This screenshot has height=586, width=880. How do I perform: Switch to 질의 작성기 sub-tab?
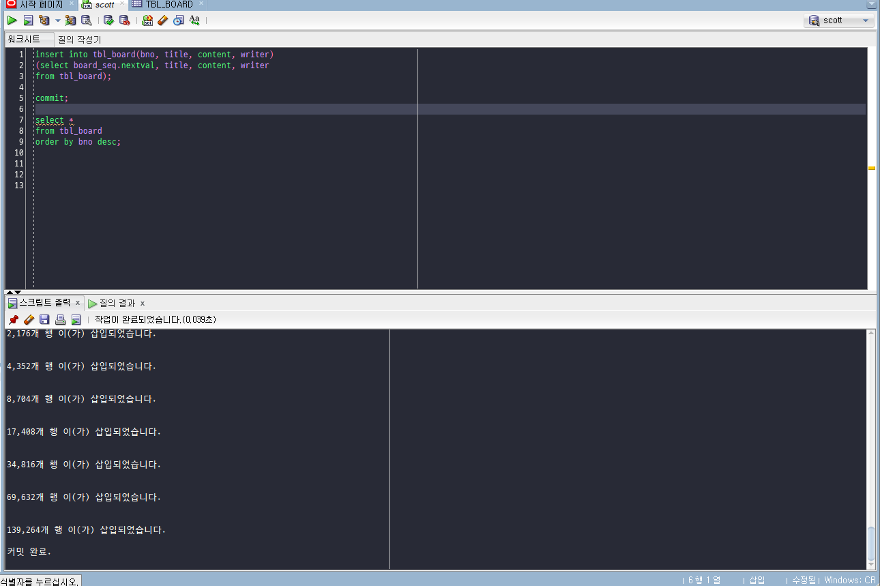tap(79, 40)
